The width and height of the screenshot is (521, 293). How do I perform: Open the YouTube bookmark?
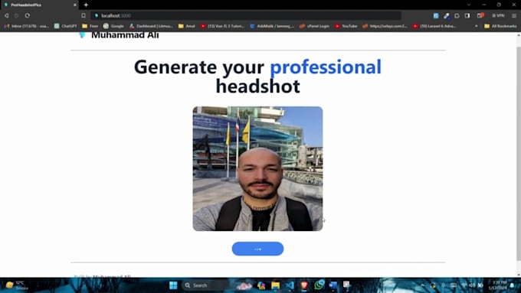point(346,26)
